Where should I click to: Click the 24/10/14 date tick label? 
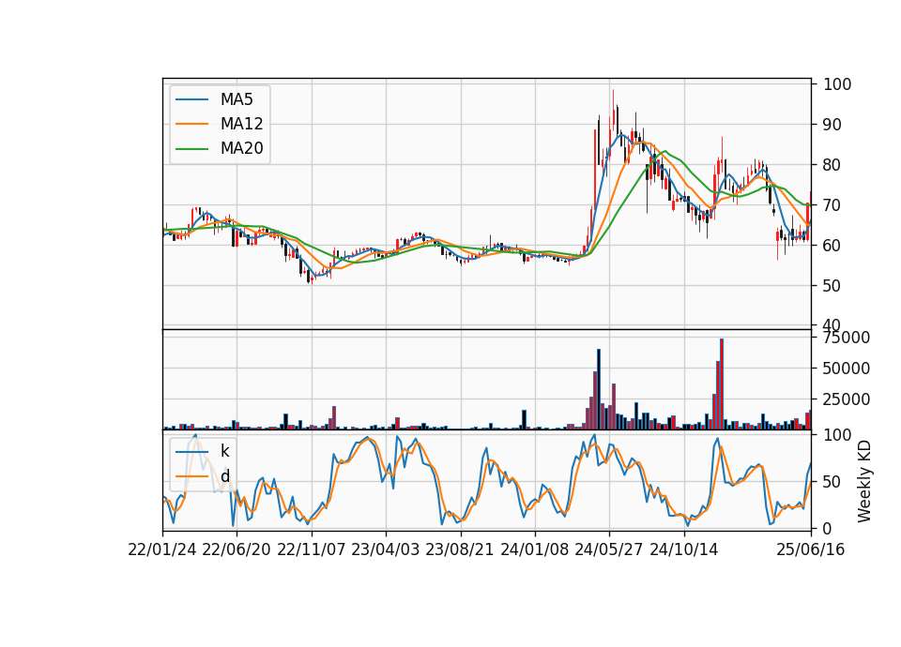pos(684,549)
